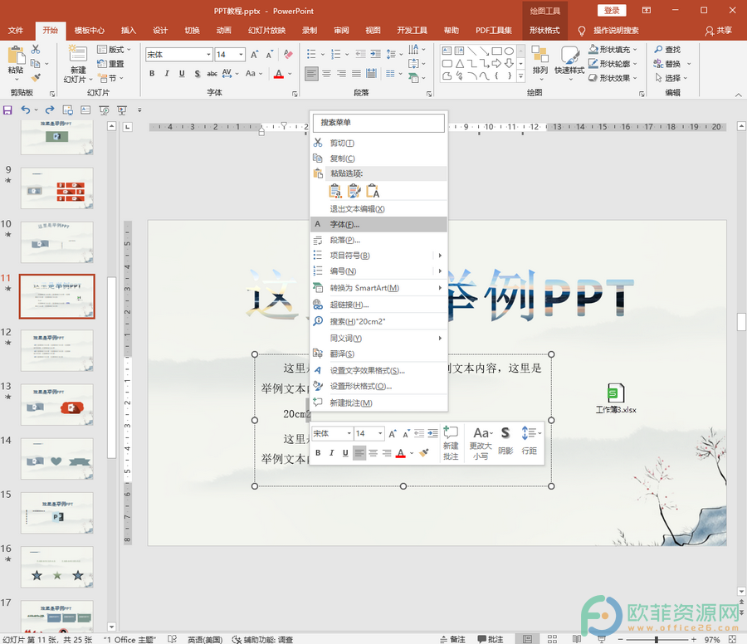The height and width of the screenshot is (644, 747).
Task: Select slide 12 thumbnail
Action: pyautogui.click(x=57, y=350)
